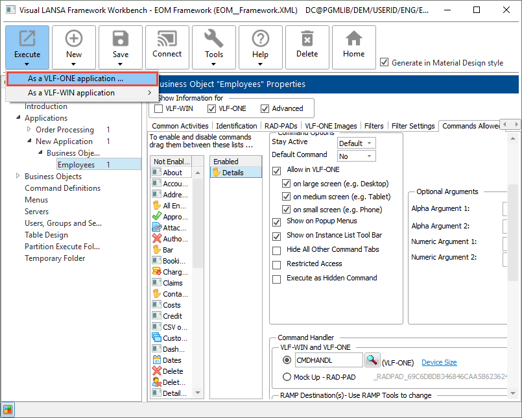
Task: Switch to the Common Activities tab
Action: 180,126
